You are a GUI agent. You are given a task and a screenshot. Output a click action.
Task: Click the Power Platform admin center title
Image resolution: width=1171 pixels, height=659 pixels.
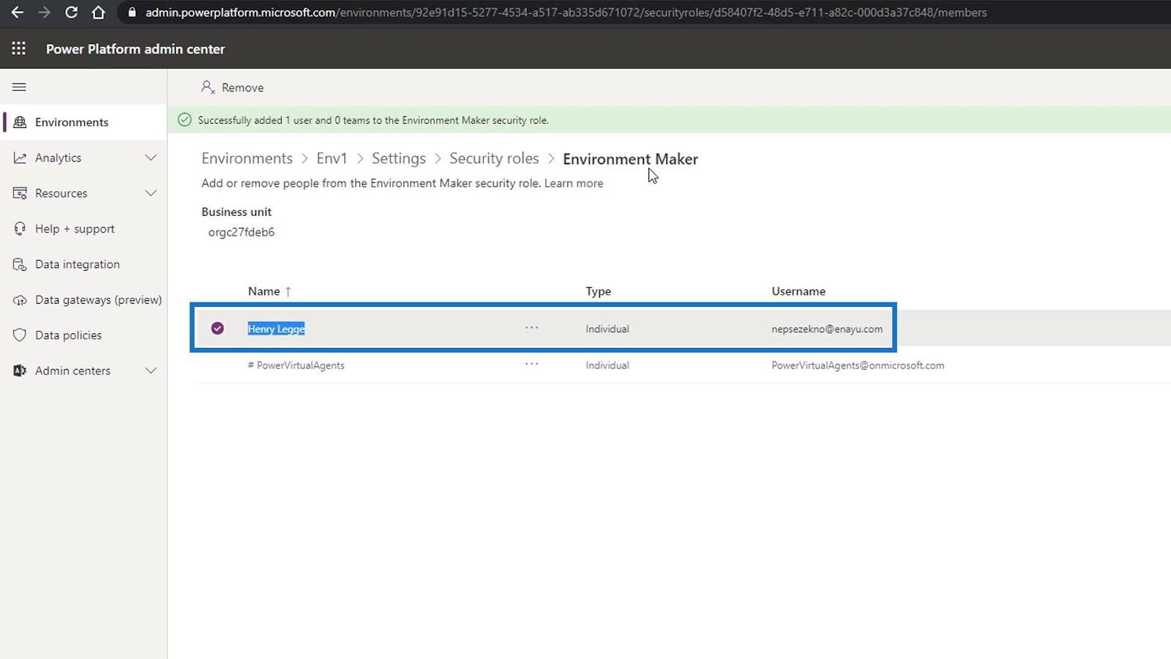coord(135,49)
